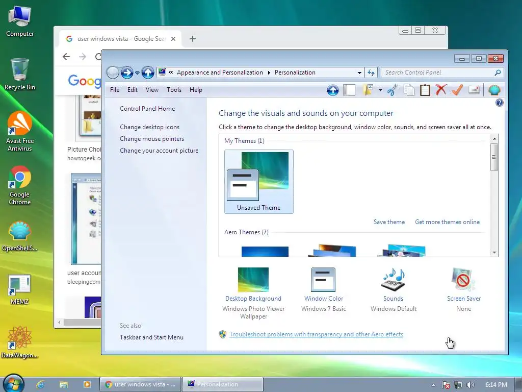Click the double chevron in address bar
This screenshot has width=522, height=392.
click(171, 72)
